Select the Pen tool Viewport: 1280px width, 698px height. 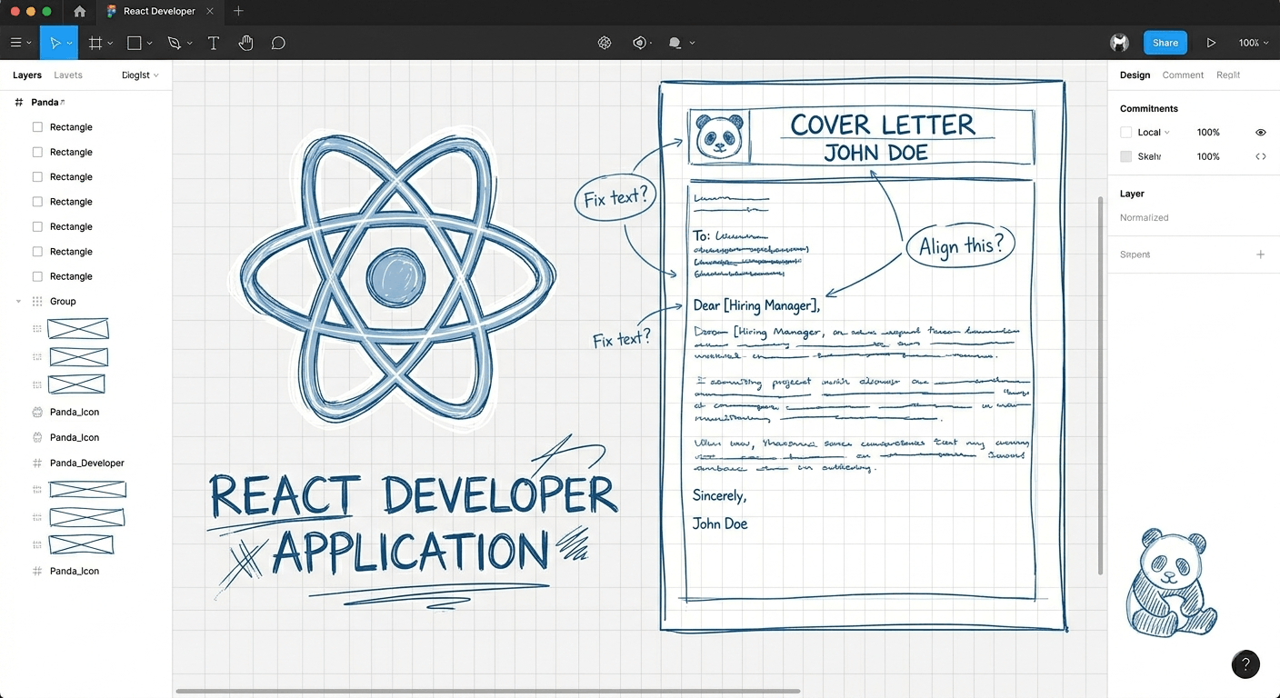175,42
